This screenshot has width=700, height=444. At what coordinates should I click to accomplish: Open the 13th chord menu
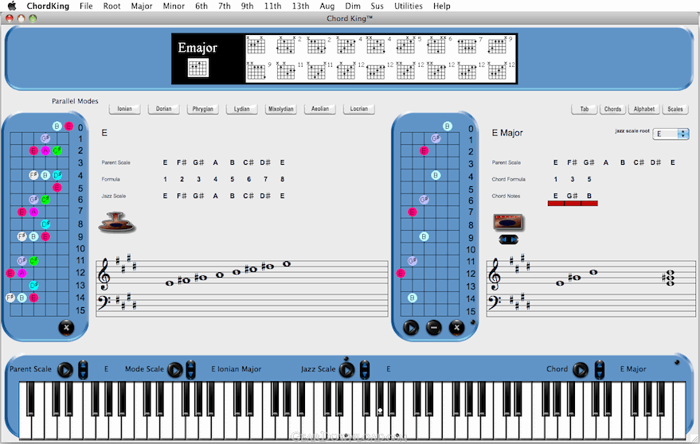(x=300, y=6)
